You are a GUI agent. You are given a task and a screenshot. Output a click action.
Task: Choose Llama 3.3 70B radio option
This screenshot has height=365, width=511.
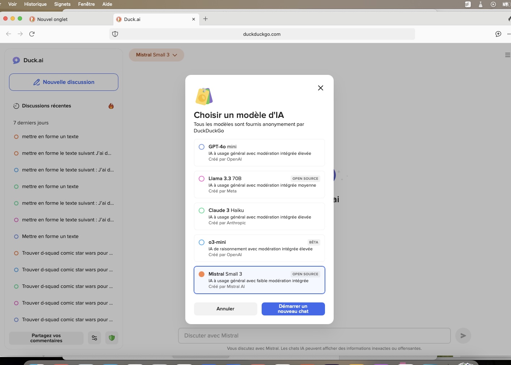click(x=202, y=179)
